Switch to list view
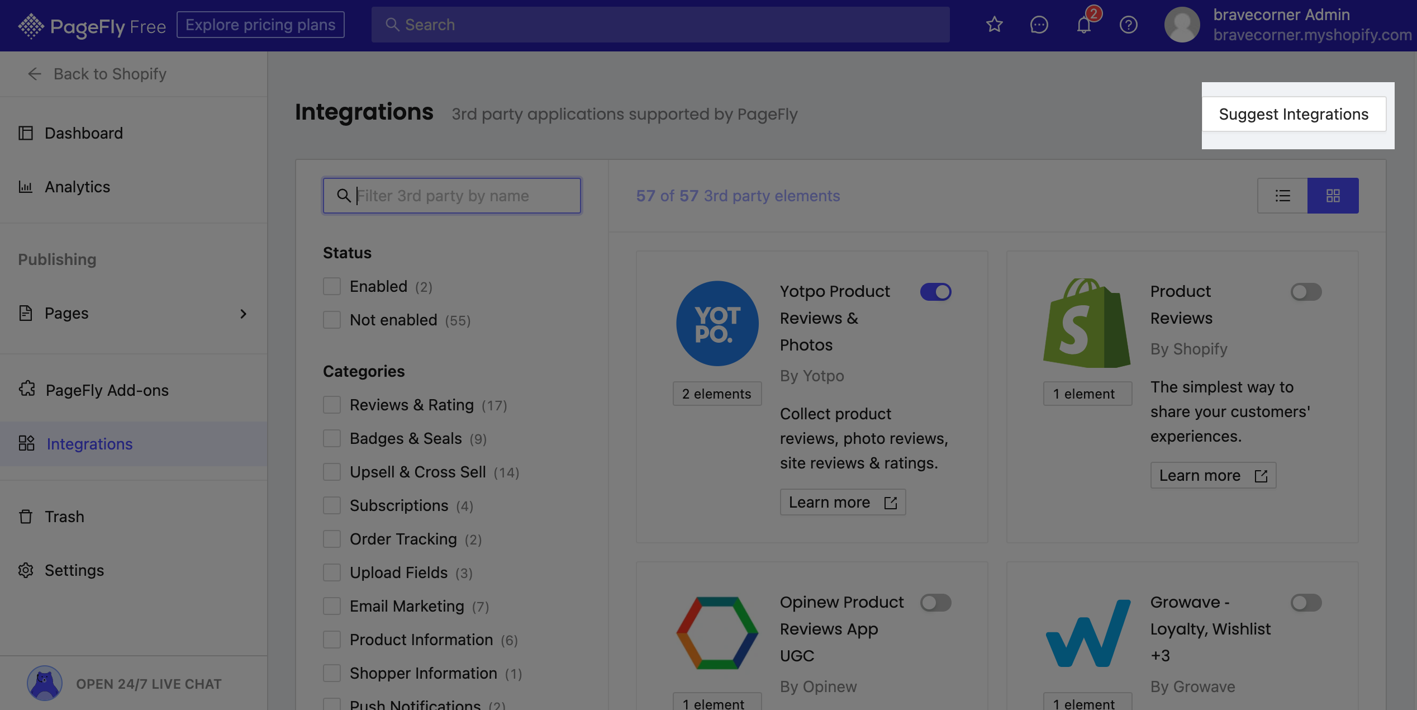Screen dimensions: 1417x710 click(1282, 196)
